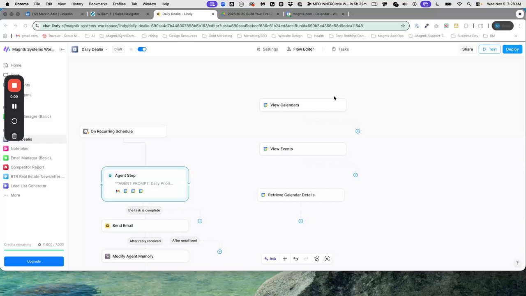Select the Modify Agent Memory node
The width and height of the screenshot is (526, 296).
(145, 256)
